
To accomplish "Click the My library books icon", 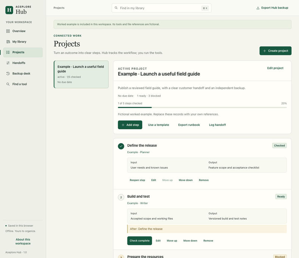I will [x=8, y=42].
